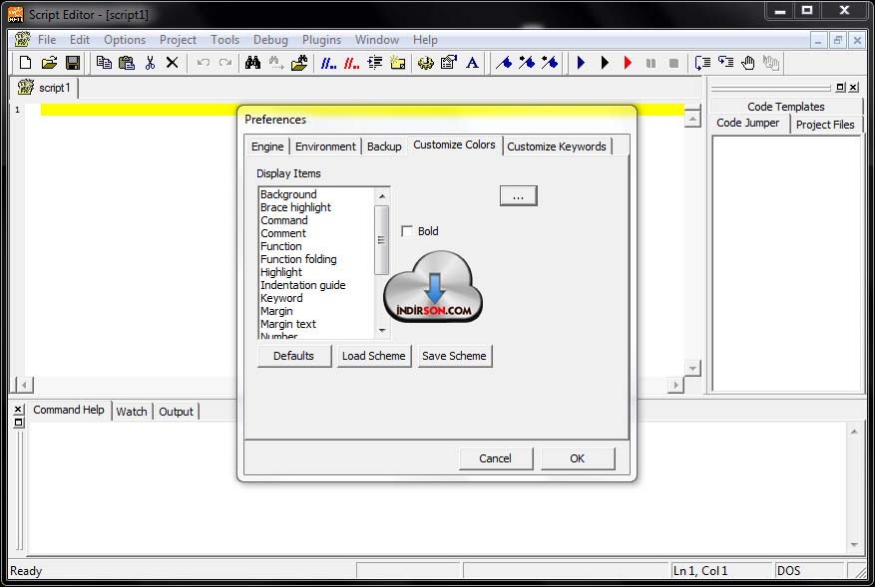Click the indent lines toolbar icon
This screenshot has height=587, width=875.
(x=374, y=63)
